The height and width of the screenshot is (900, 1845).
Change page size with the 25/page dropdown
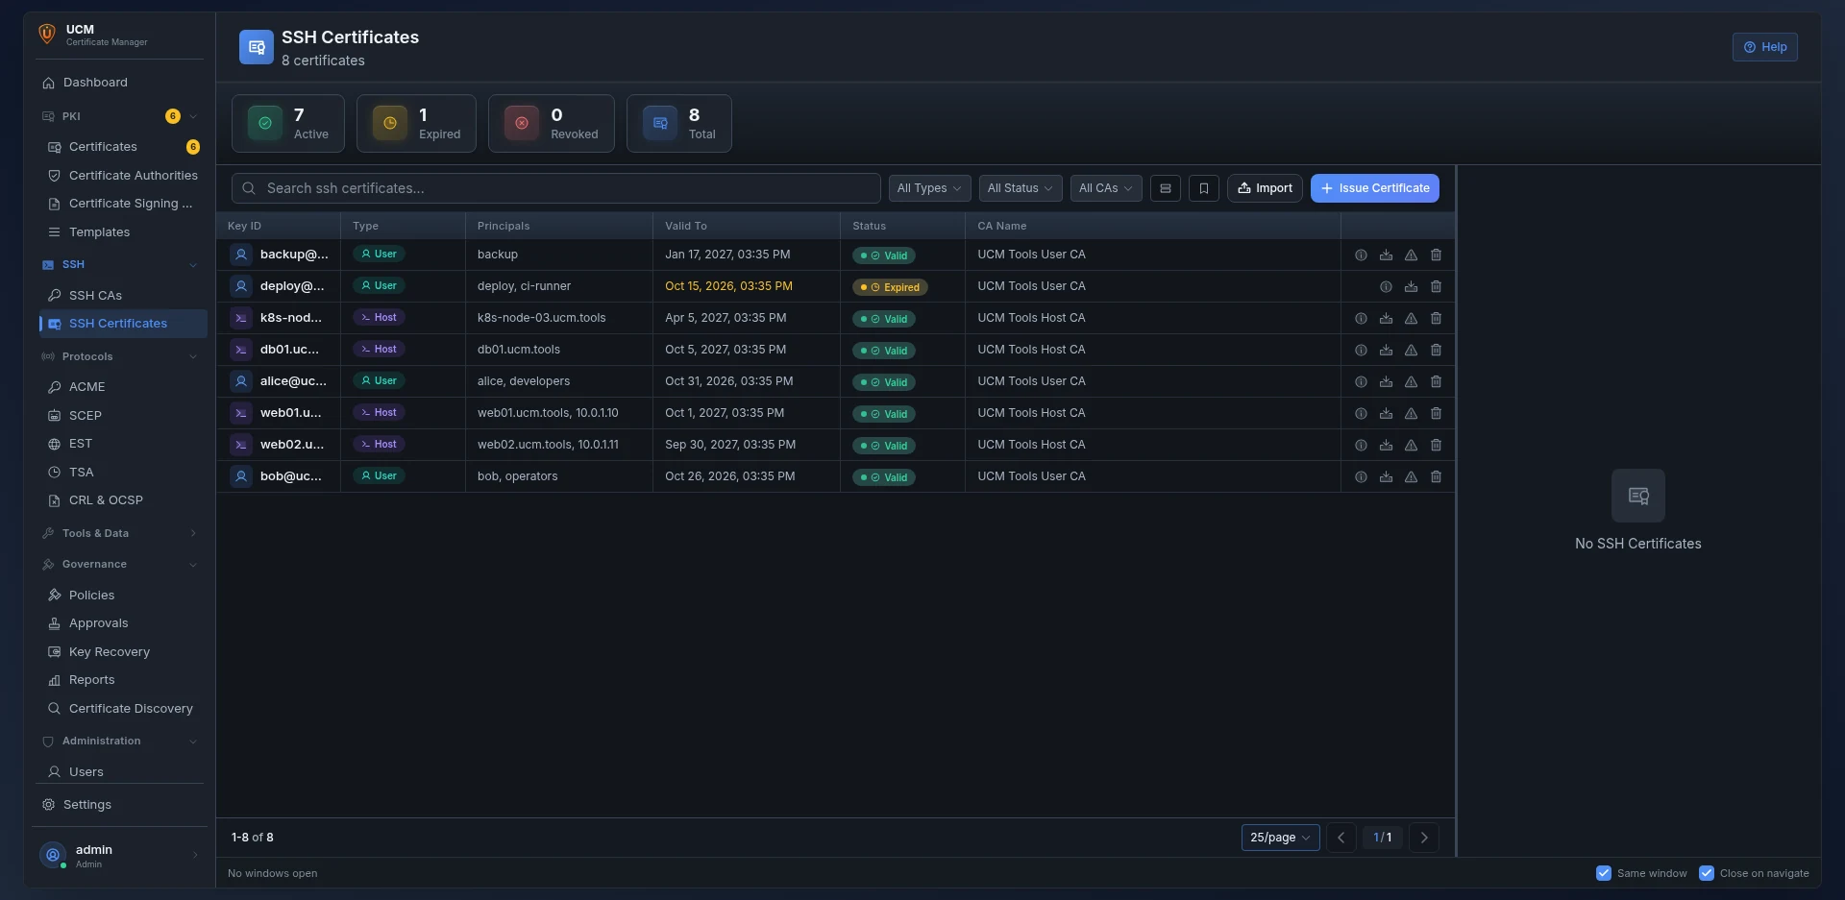[1280, 838]
